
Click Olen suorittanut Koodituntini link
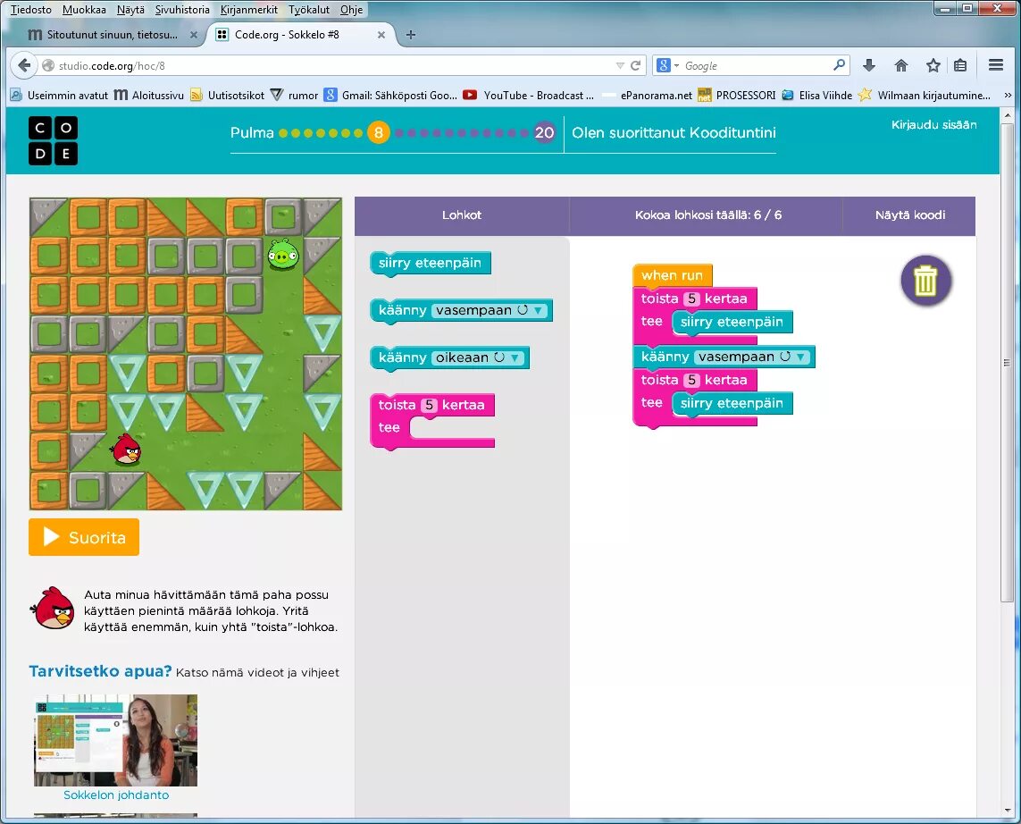pos(674,133)
